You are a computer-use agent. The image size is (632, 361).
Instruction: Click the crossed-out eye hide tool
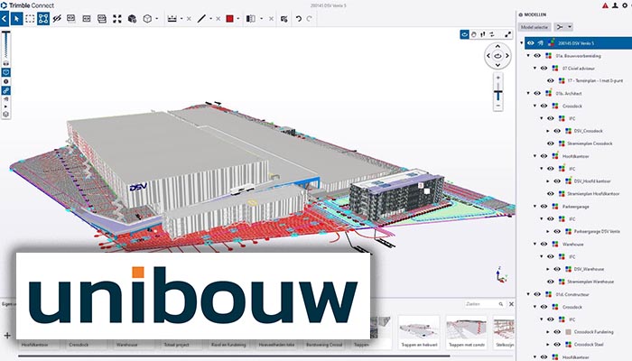click(x=57, y=19)
